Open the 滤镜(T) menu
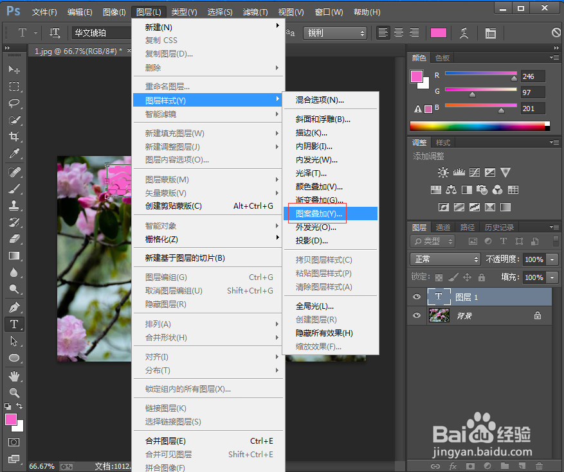 point(255,12)
